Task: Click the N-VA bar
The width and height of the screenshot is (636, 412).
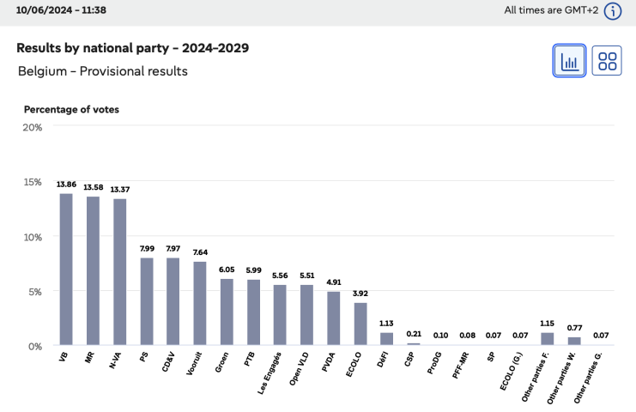Action: tap(119, 272)
